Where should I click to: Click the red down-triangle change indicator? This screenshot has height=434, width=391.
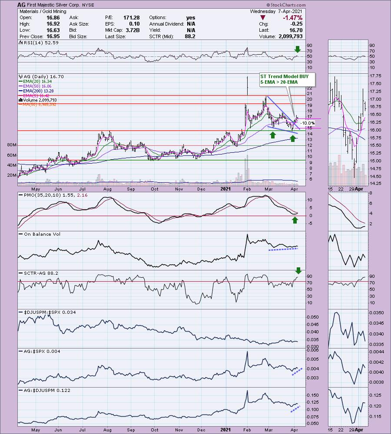[263, 18]
